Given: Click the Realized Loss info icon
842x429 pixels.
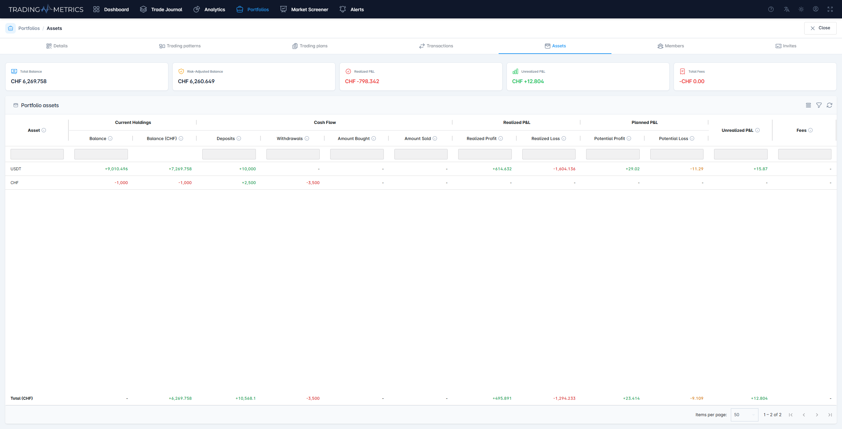Looking at the screenshot, I should [x=564, y=138].
